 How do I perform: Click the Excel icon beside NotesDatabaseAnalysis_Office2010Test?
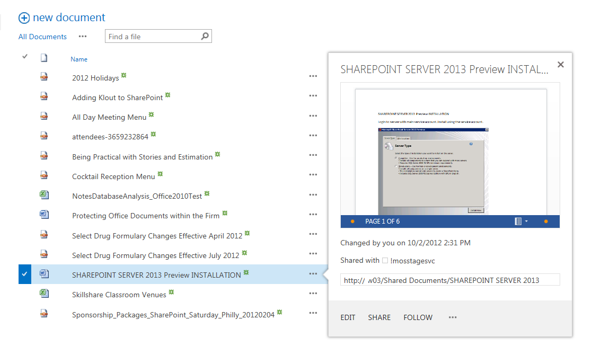tap(43, 194)
